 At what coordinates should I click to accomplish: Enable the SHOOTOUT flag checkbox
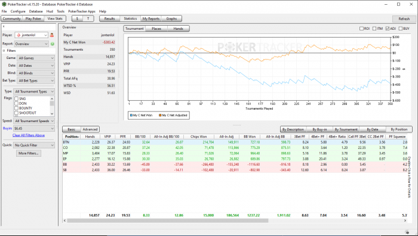coord(16,113)
